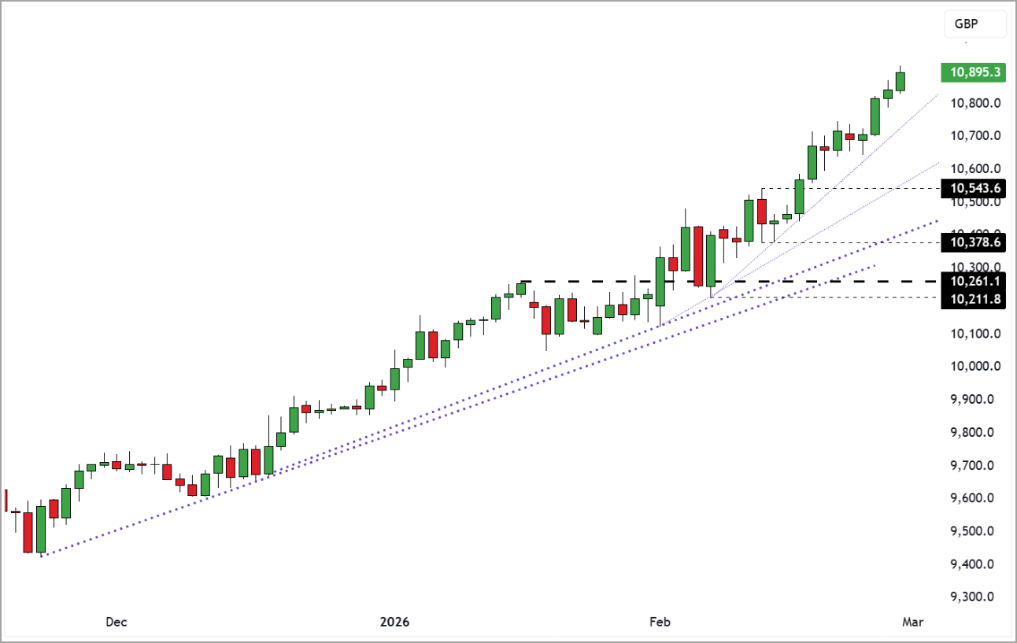Screen dimensions: 1017x643
Task: Click the 9,500.0 price axis label
Action: pos(975,531)
